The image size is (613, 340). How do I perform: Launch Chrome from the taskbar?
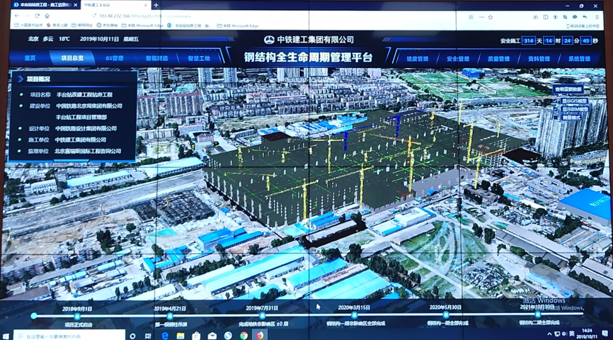click(x=243, y=335)
